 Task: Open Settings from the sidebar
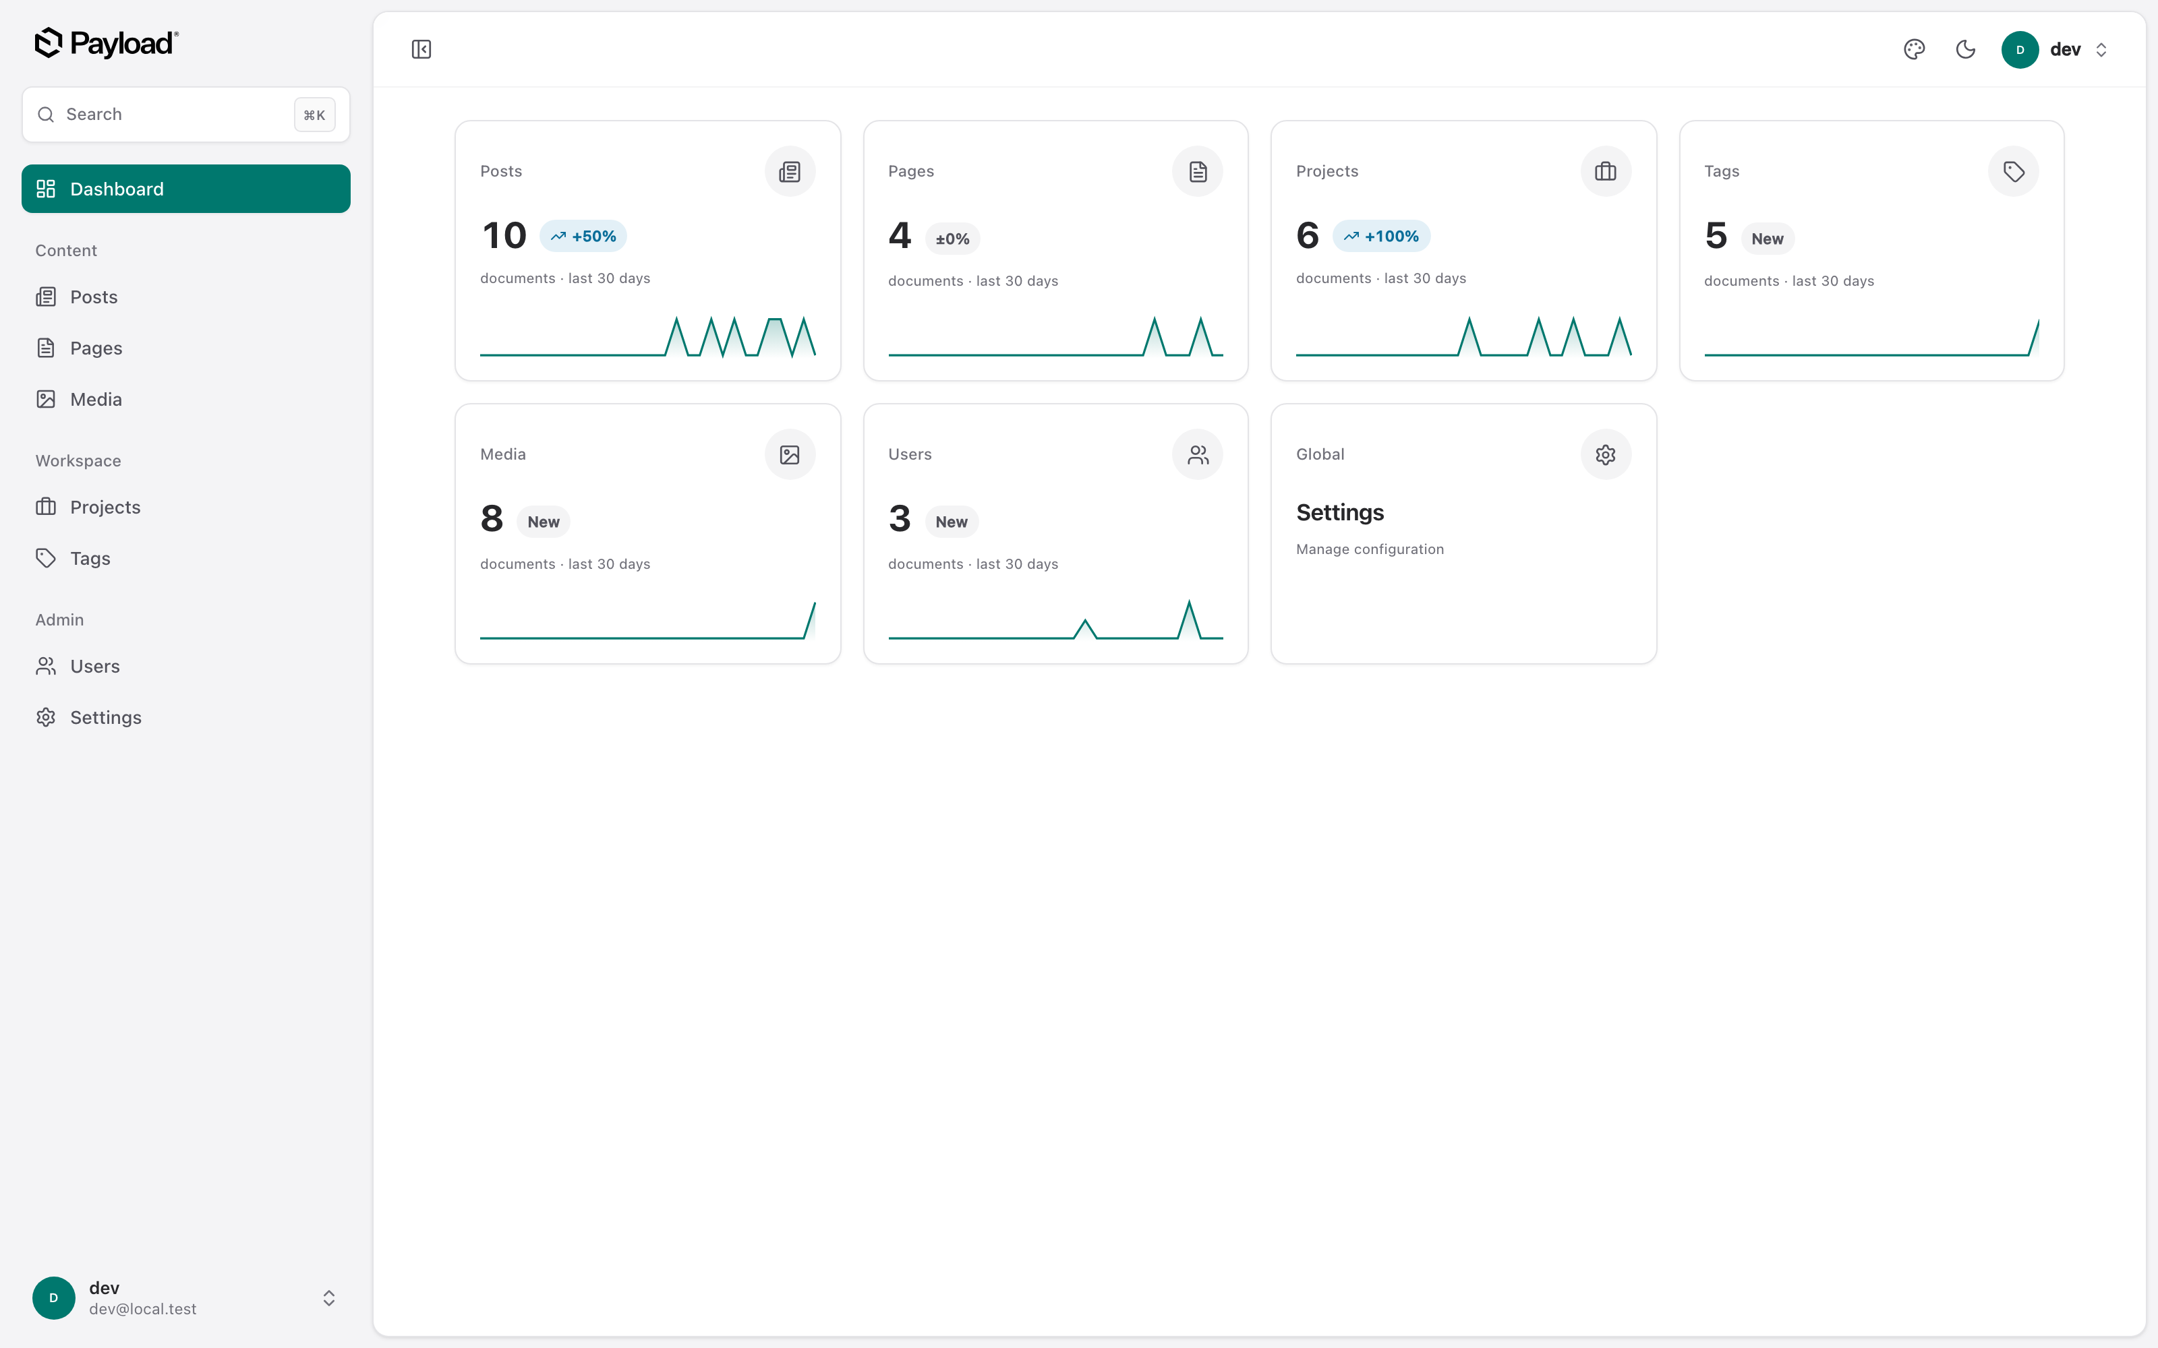tap(185, 718)
